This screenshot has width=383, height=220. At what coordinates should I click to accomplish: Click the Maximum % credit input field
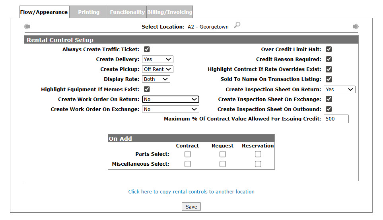(336, 119)
